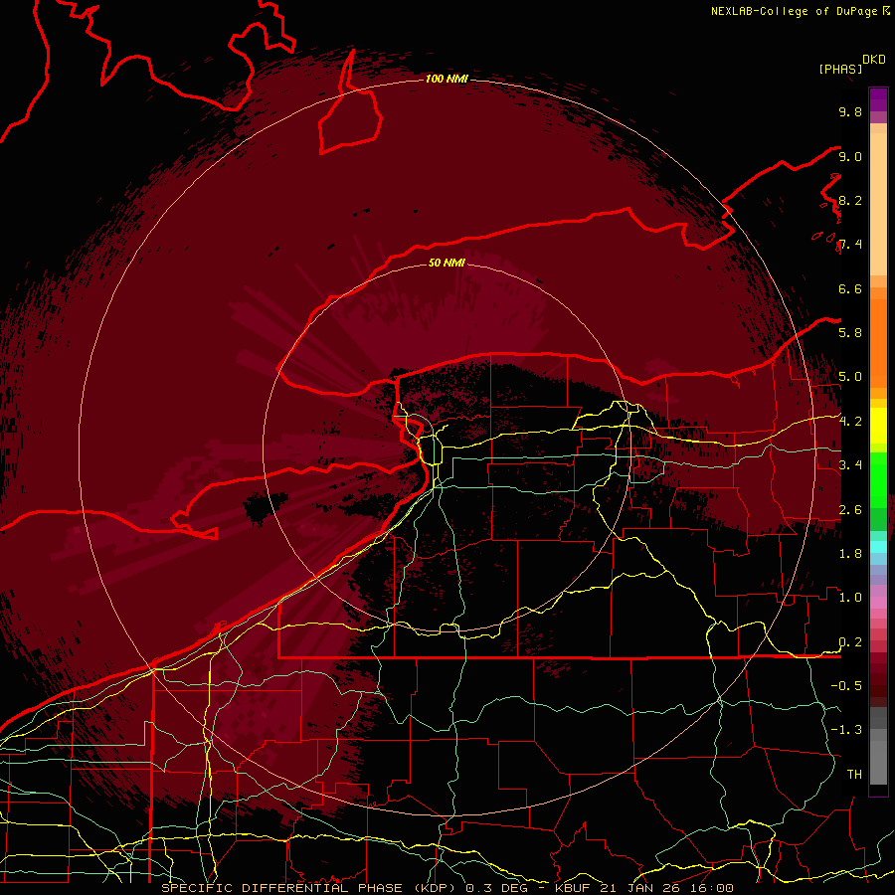Click the 0.2 legend value
Image resolution: width=895 pixels, height=895 pixels.
point(850,642)
